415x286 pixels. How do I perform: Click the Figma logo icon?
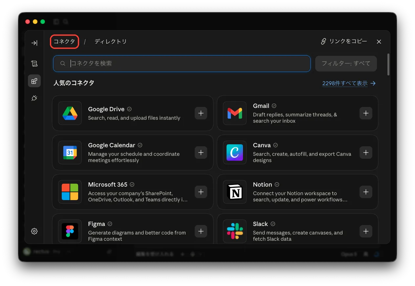coord(70,231)
